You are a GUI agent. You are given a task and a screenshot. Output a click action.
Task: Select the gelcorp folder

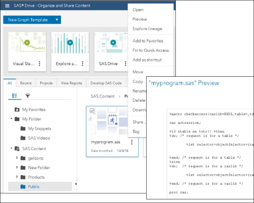click(x=36, y=158)
